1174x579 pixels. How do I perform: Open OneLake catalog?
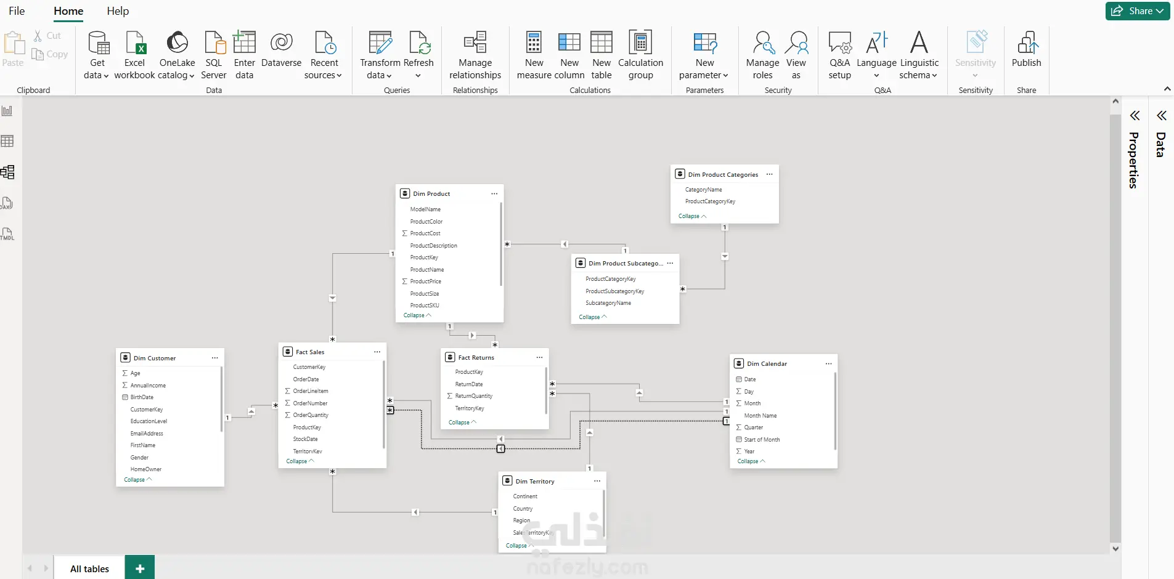[177, 55]
